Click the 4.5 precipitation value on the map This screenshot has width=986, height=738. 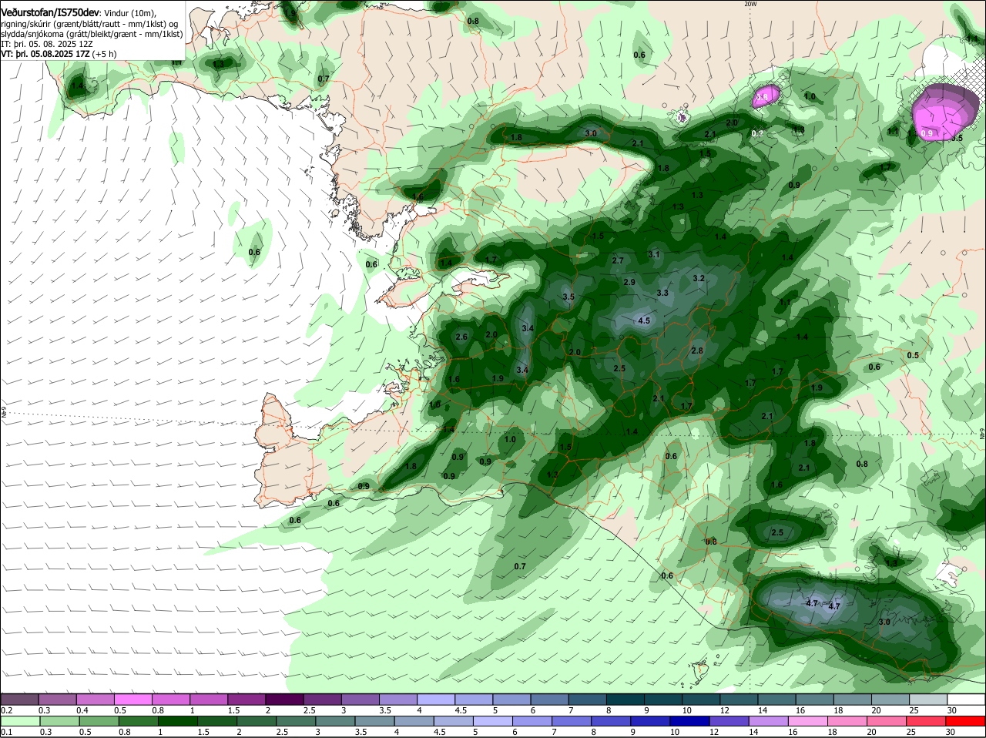(644, 320)
